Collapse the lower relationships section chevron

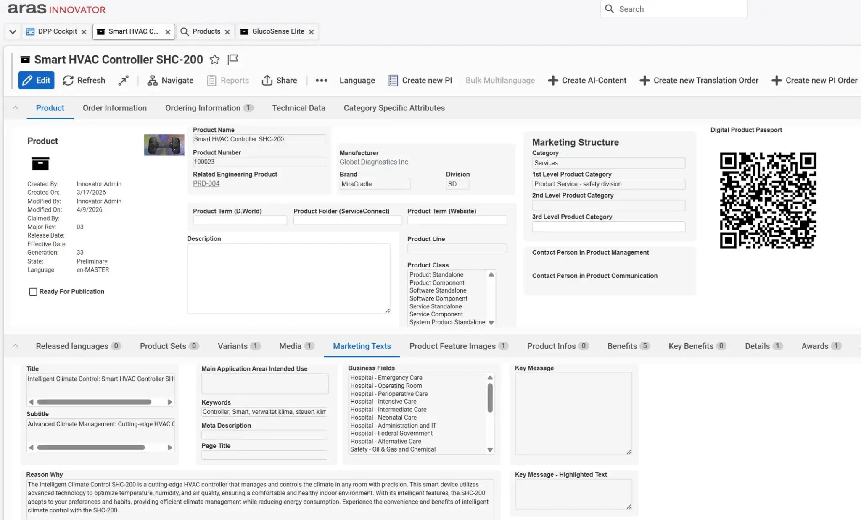pyautogui.click(x=15, y=346)
